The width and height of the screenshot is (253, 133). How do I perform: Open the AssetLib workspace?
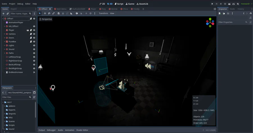tap(142, 4)
